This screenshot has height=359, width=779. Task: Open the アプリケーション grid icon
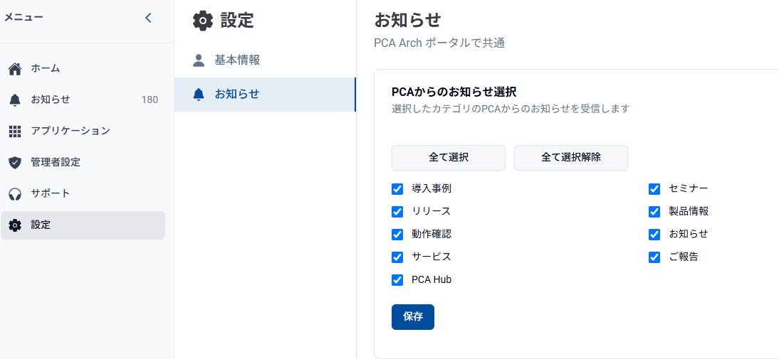click(14, 132)
